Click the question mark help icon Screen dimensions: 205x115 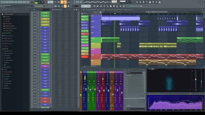coord(147,2)
